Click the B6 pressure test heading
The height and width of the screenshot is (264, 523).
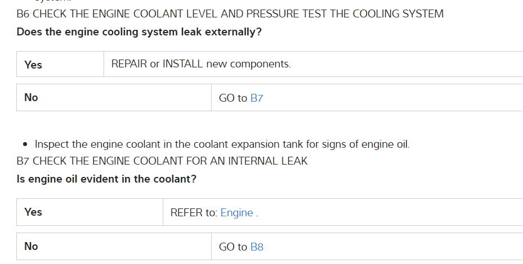[230, 13]
